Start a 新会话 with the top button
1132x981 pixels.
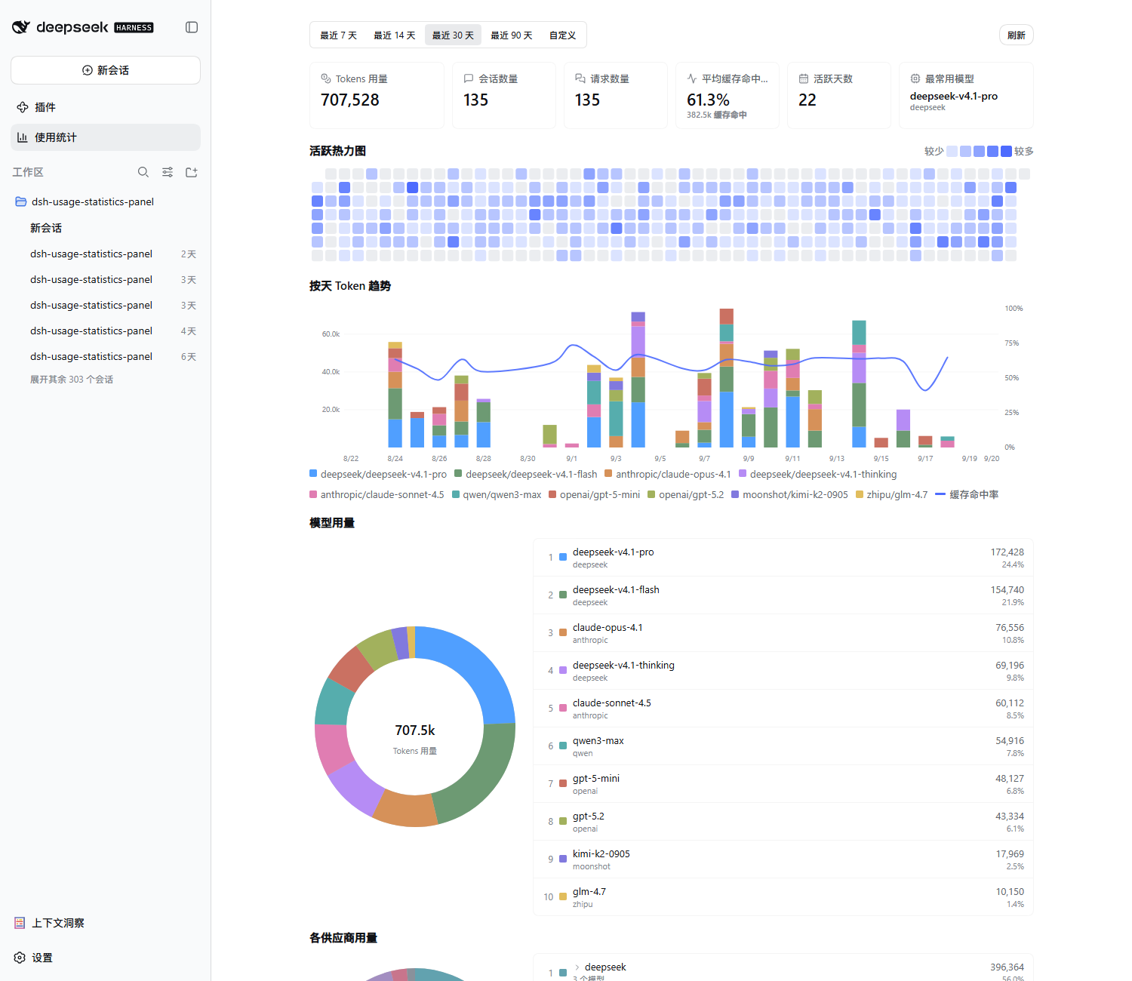(106, 70)
